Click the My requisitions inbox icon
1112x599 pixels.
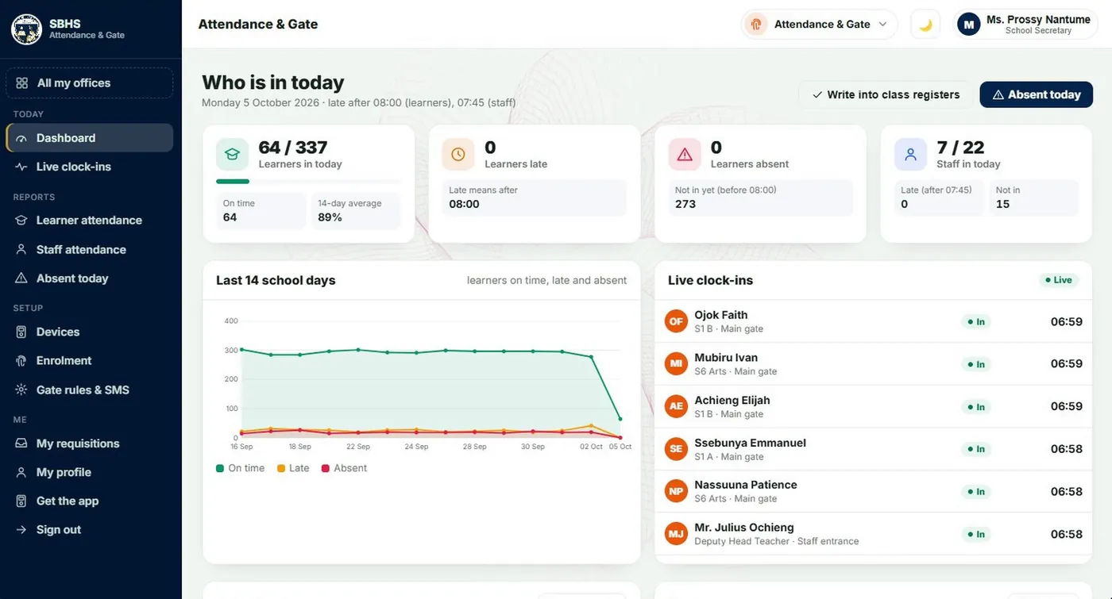tap(21, 443)
